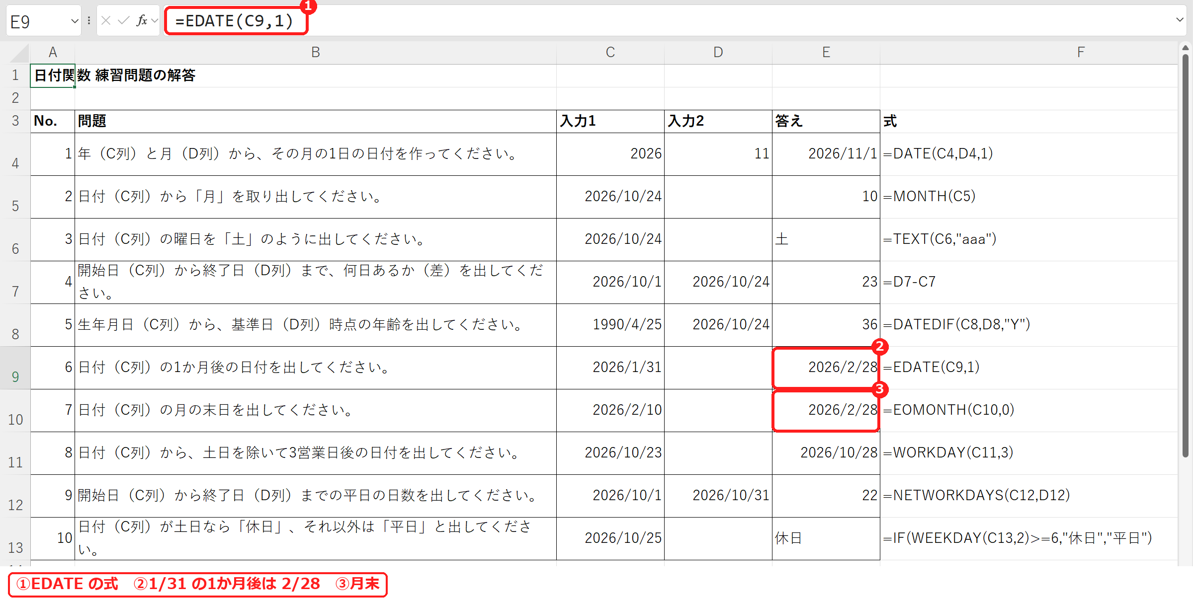Click cell with formula =EOMONTH(C10,0)
1193x601 pixels.
[x=1029, y=410]
